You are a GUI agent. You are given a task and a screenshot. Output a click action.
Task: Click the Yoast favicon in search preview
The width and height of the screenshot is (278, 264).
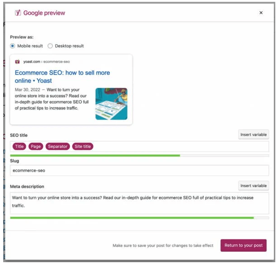point(17,61)
